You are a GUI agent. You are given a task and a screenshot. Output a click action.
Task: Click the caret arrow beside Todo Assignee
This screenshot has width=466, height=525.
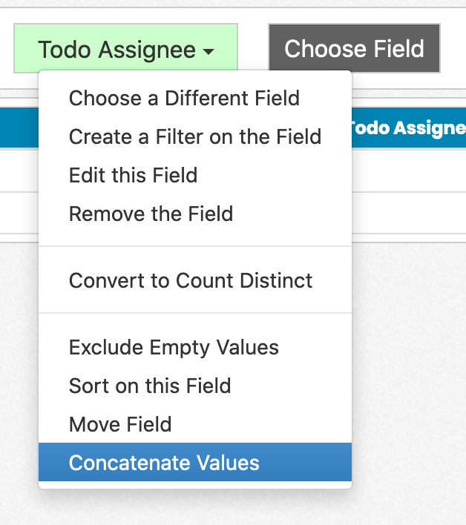[209, 51]
